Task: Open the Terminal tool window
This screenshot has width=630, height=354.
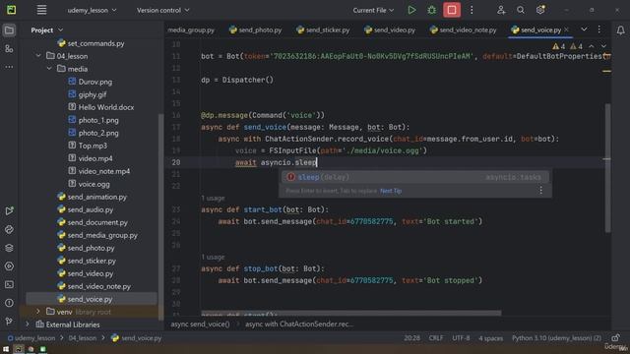Action: tap(9, 284)
